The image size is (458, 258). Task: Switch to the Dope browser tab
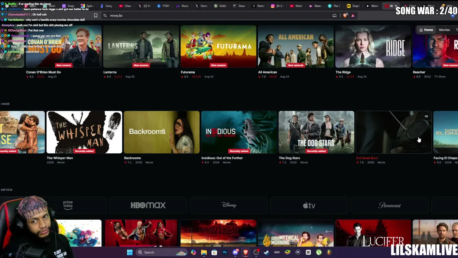click(354, 6)
